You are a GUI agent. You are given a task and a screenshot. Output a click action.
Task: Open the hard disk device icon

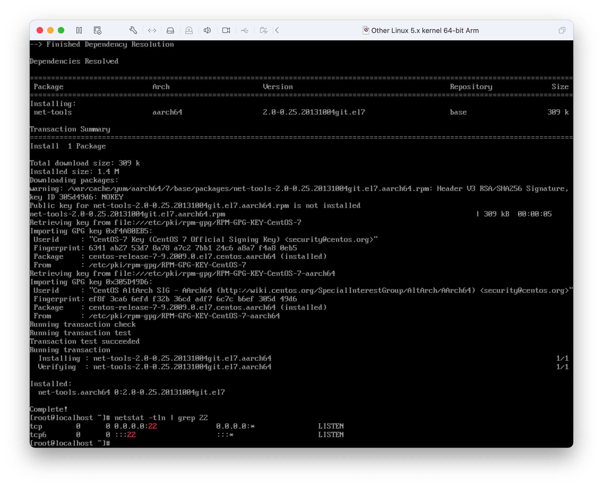coord(170,30)
